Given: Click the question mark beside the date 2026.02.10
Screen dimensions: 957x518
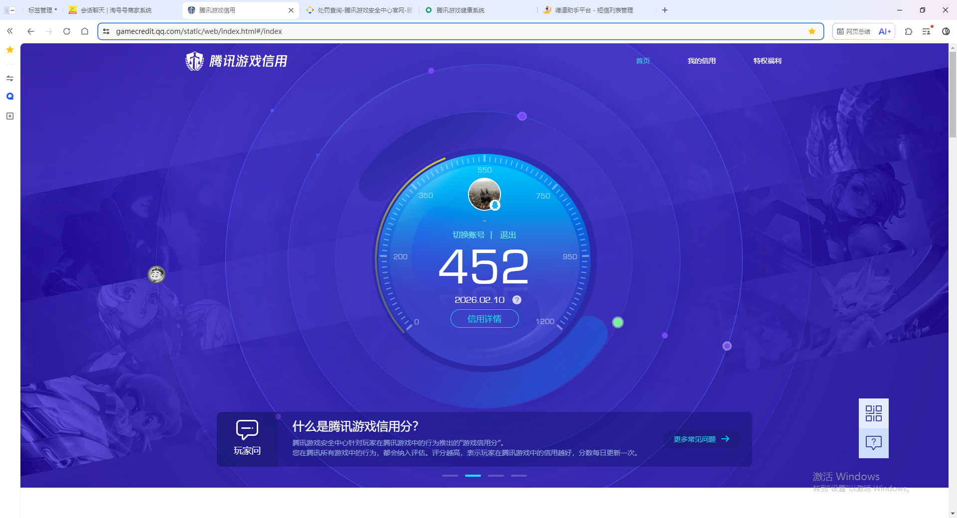Looking at the screenshot, I should click(516, 300).
